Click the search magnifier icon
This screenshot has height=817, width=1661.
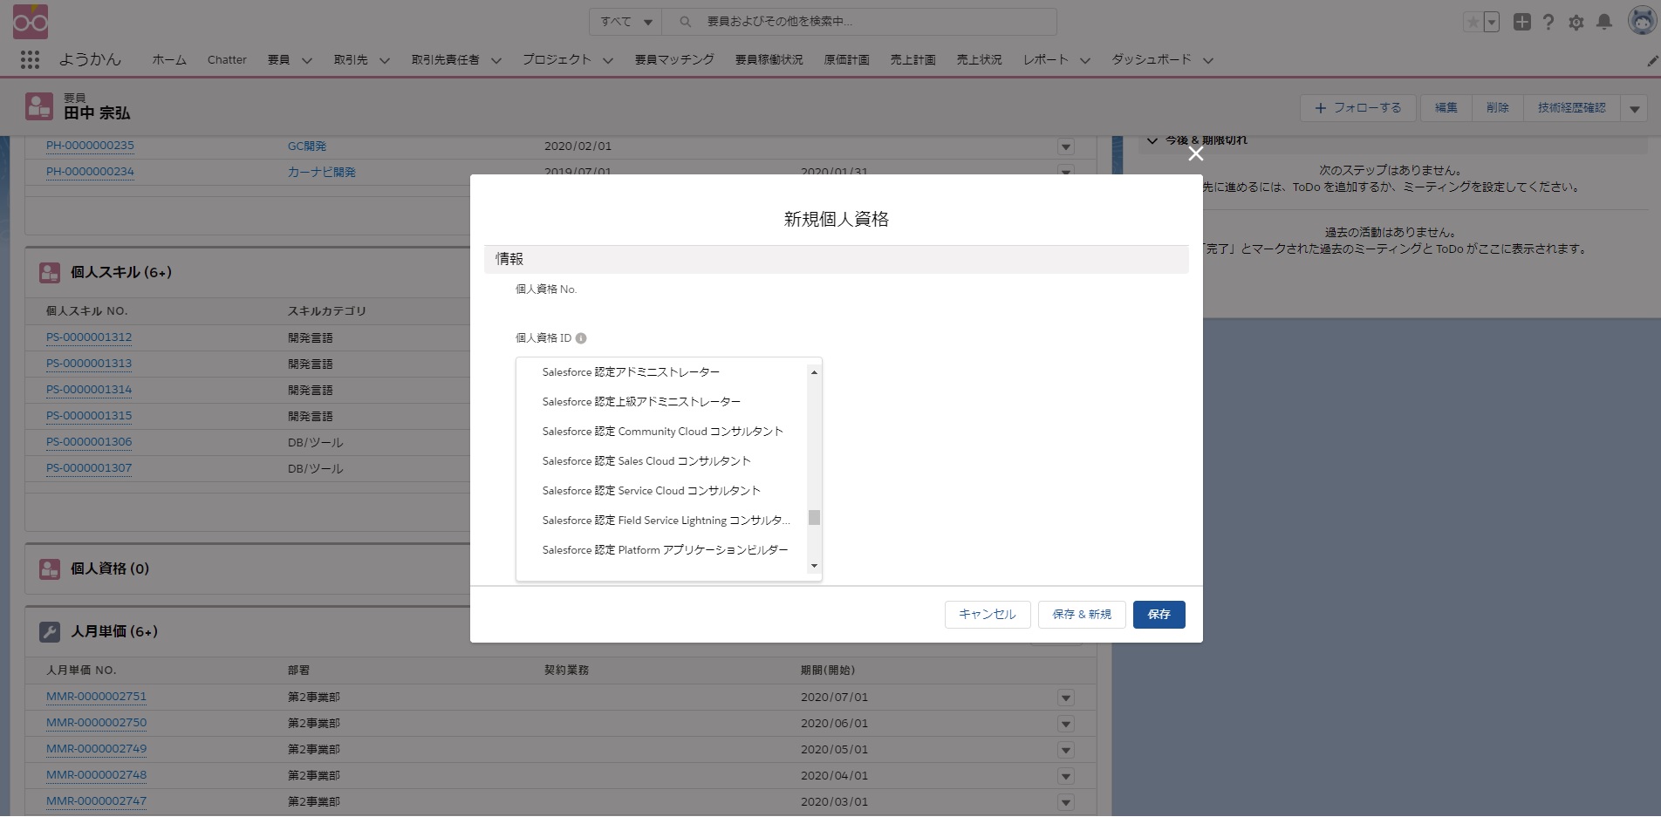(x=686, y=21)
